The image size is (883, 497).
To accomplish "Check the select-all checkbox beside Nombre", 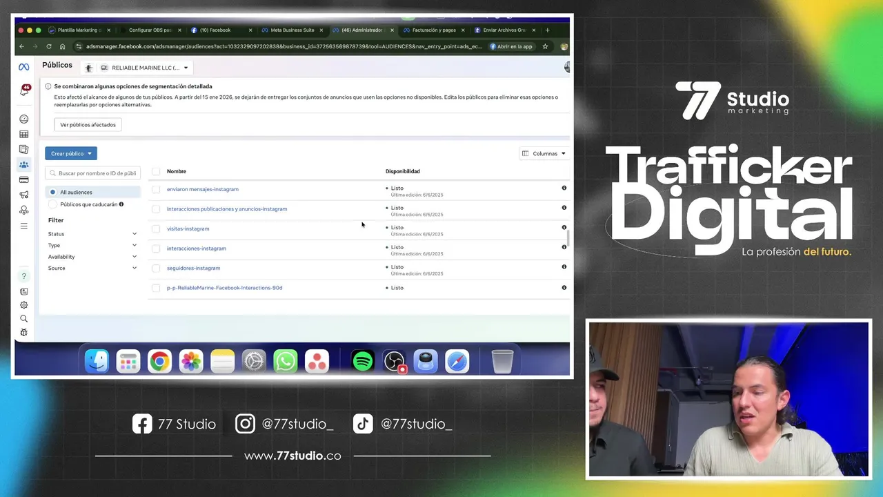I will 156,171.
